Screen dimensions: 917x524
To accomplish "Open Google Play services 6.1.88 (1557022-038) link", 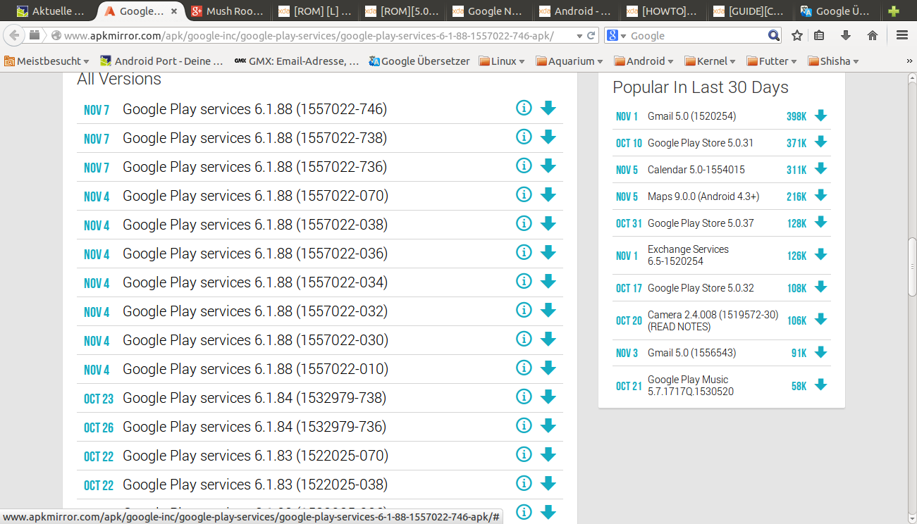I will (254, 225).
